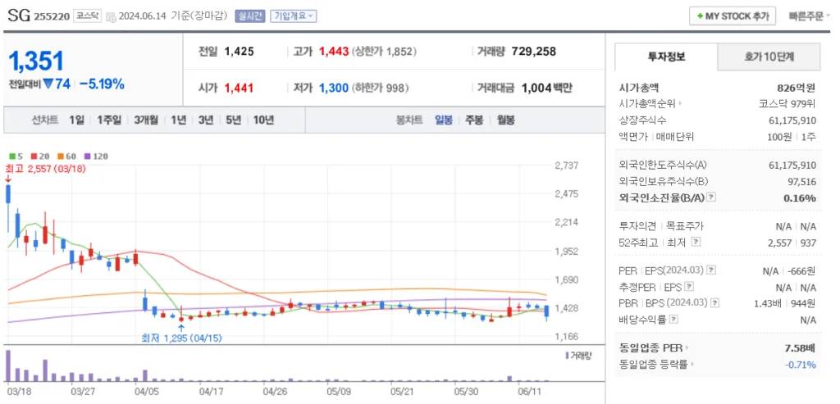Click the 외국인보유주식수 value 97,516
Viewport: 840px width, 404px height.
[801, 181]
